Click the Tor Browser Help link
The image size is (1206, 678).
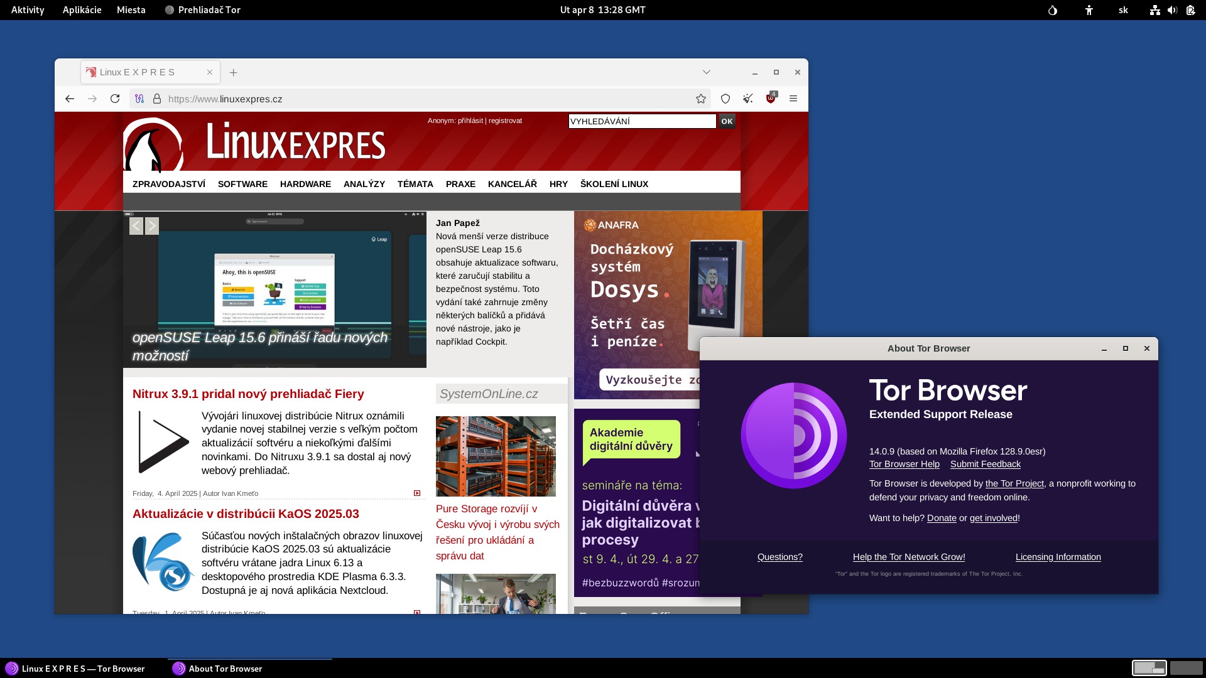(904, 464)
